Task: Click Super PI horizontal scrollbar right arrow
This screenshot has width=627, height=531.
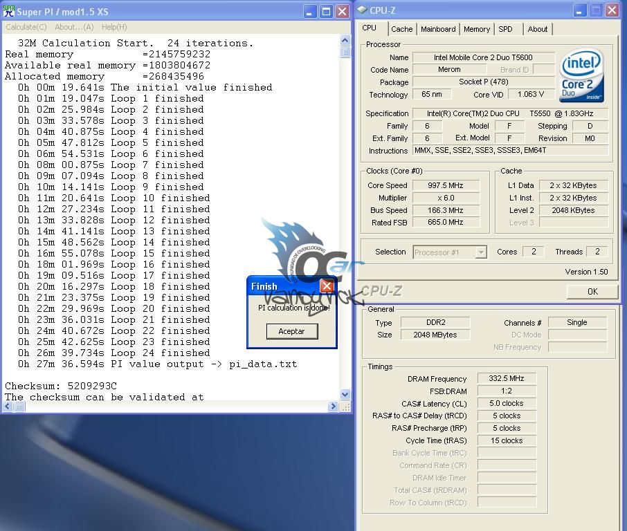Action: 333,407
